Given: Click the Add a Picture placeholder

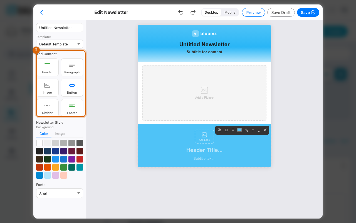Looking at the screenshot, I should 204,93.
